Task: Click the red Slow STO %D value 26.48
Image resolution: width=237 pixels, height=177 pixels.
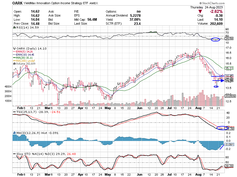Action: (71, 154)
